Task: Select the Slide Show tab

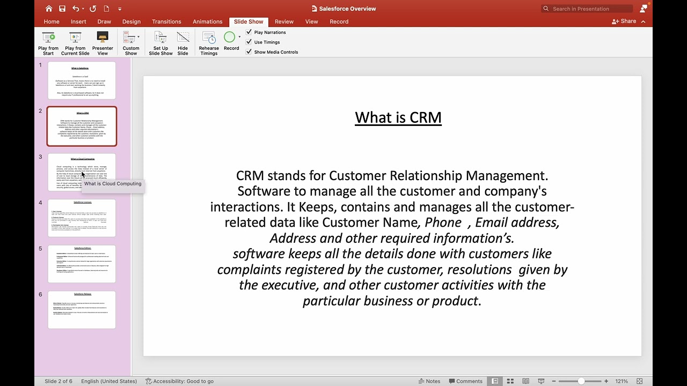Action: pyautogui.click(x=249, y=21)
